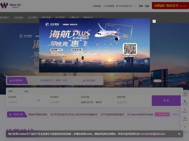Click the QR code in the popup
Image resolution: width=189 pixels, height=141 pixels.
click(x=130, y=49)
